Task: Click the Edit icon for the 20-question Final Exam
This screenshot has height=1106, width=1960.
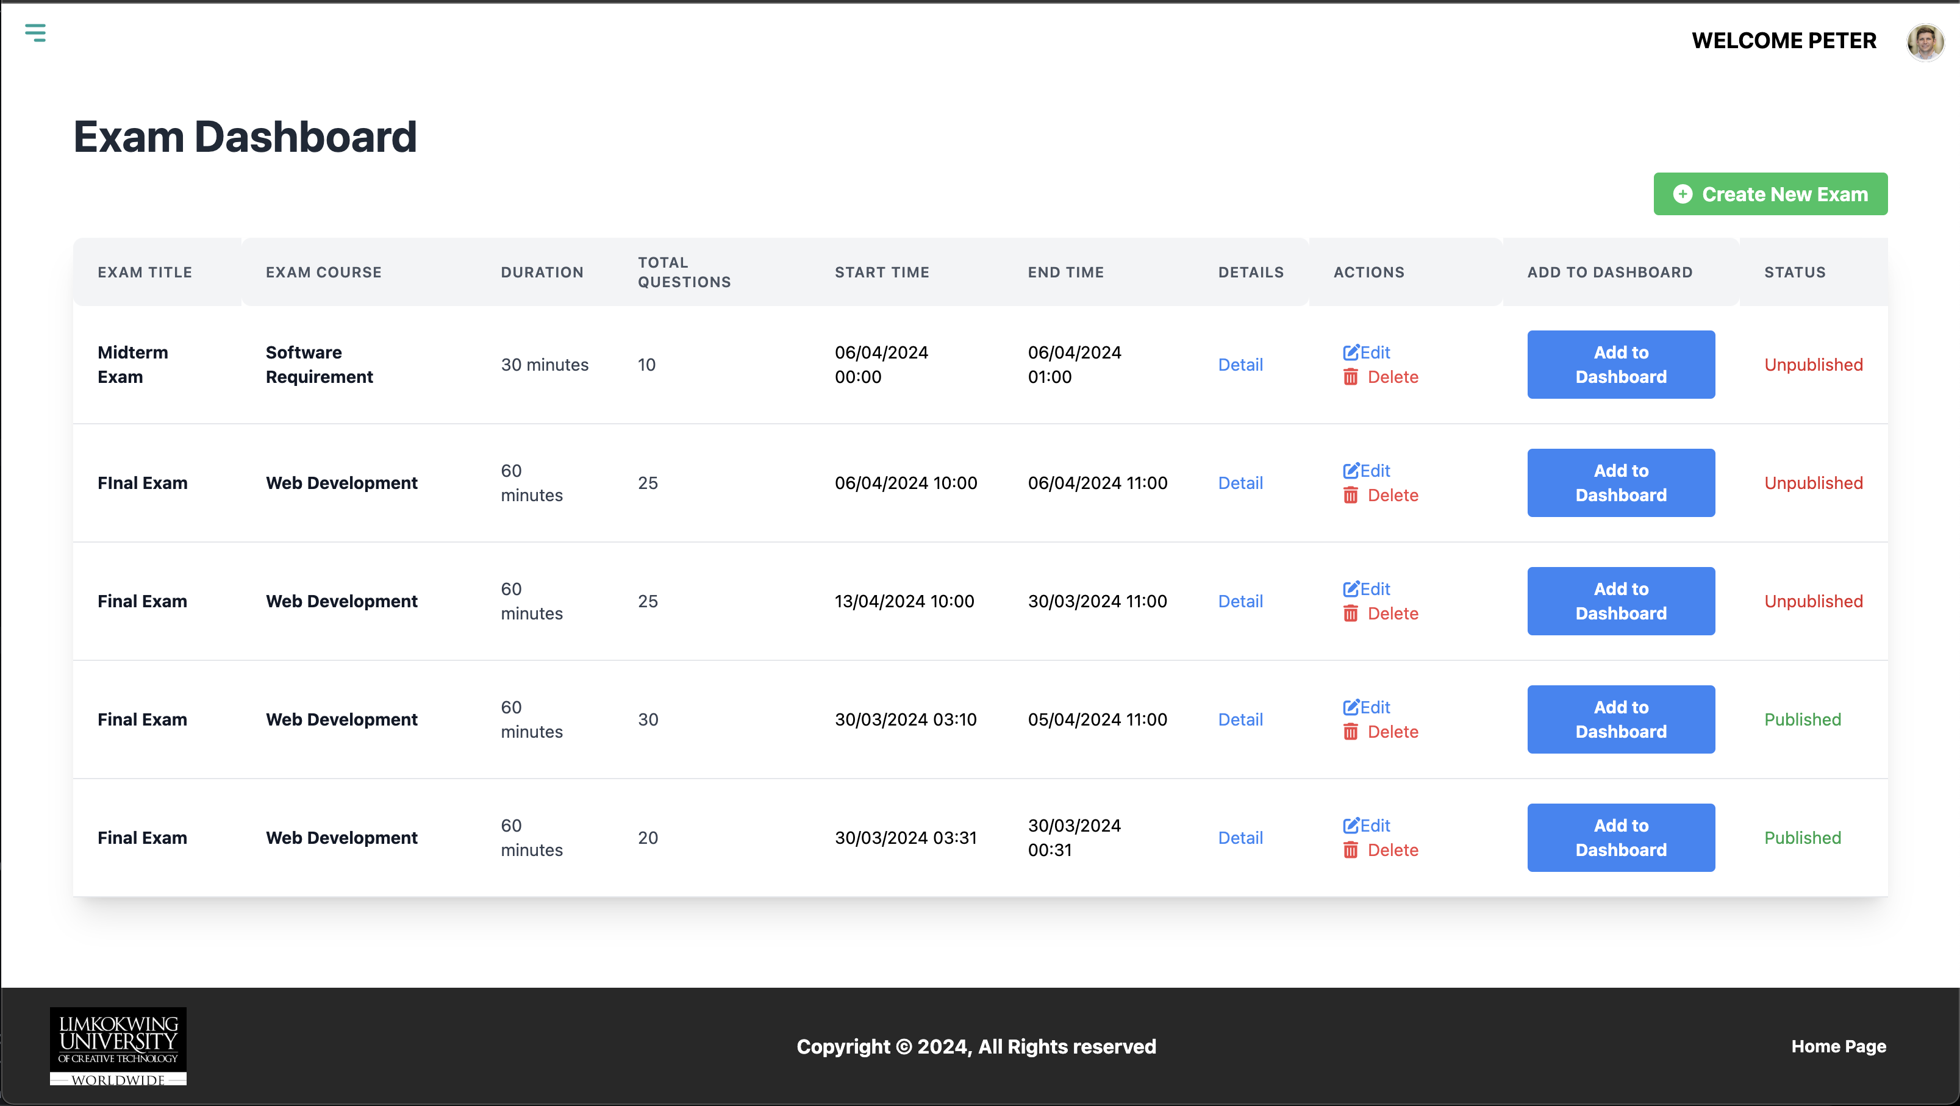Action: 1351,826
